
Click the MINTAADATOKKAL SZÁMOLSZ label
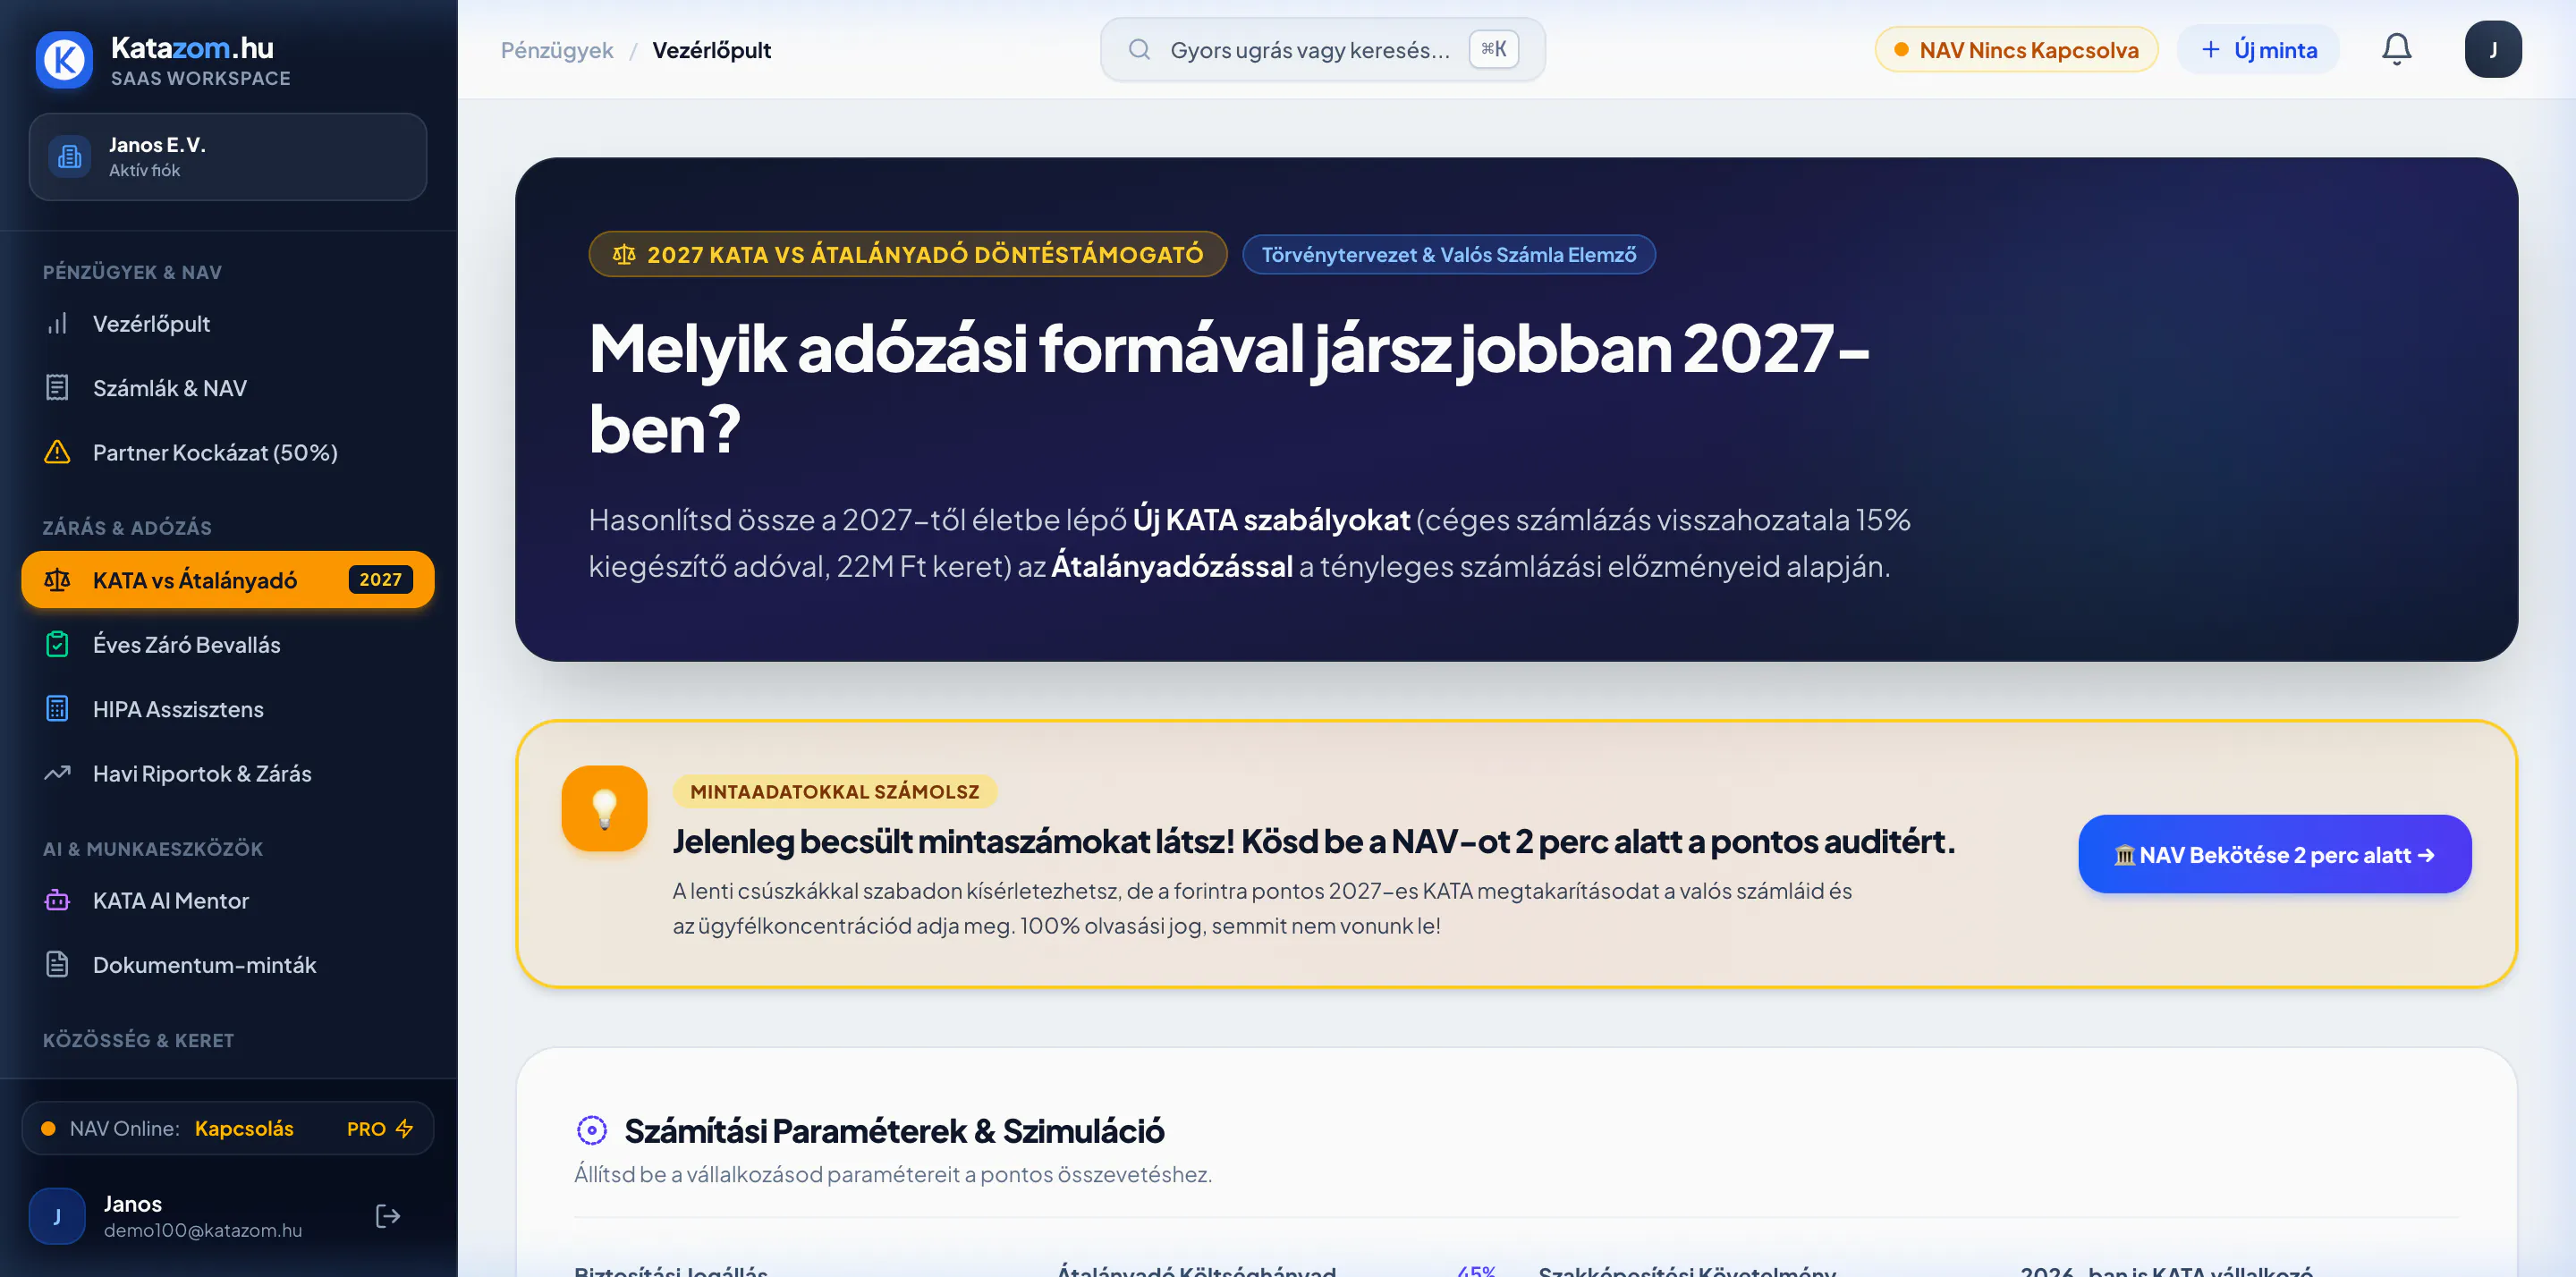pyautogui.click(x=834, y=792)
